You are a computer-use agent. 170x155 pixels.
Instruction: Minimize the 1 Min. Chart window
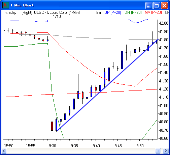(x=149, y=5)
